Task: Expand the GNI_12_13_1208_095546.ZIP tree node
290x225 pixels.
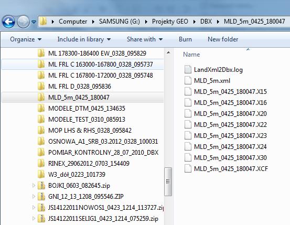Action: tap(34, 197)
